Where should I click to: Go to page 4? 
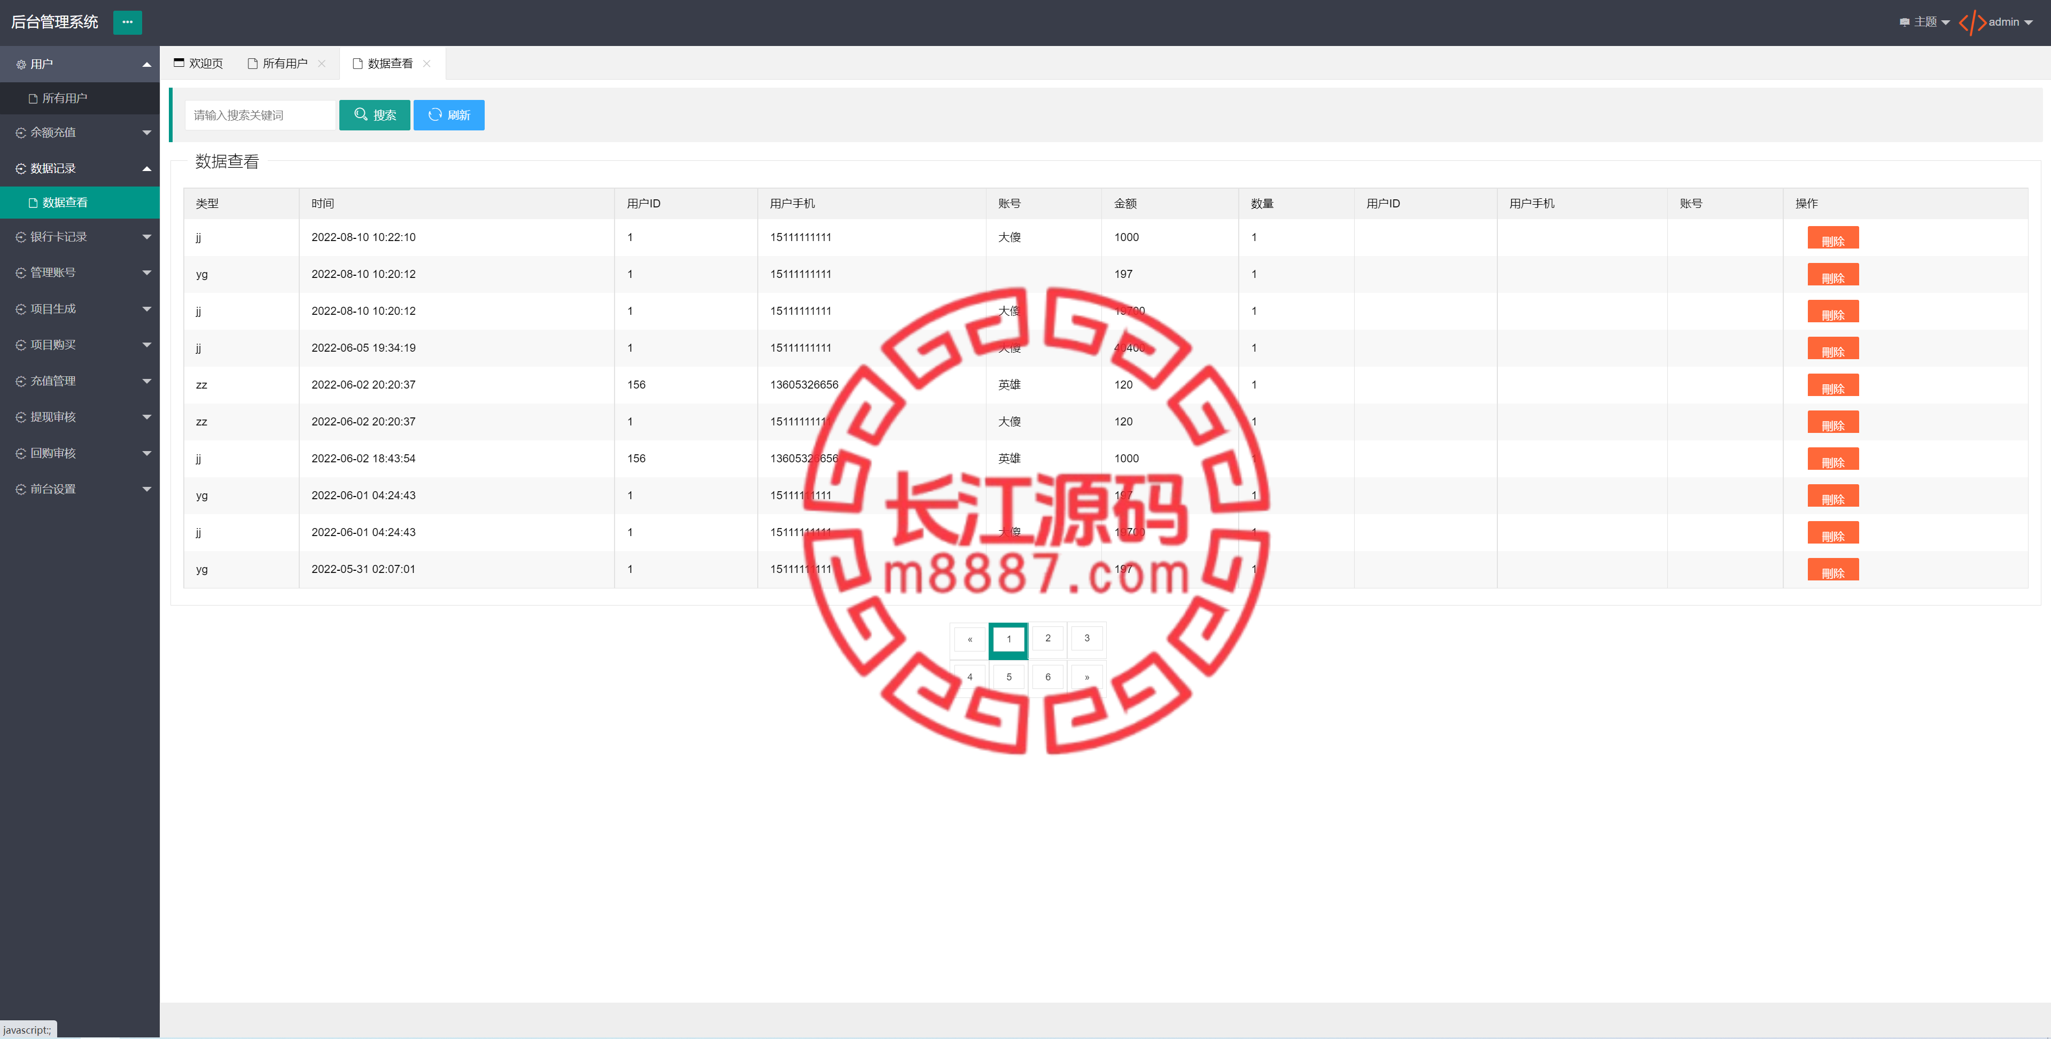pos(970,678)
